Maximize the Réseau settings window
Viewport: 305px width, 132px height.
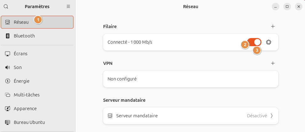(287, 6)
